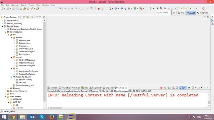Click the Terminate square icon in debug toolbar

pyautogui.click(x=72, y=8)
